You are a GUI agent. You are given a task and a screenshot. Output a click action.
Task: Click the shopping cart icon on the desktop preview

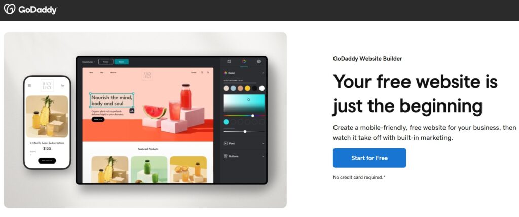208,72
